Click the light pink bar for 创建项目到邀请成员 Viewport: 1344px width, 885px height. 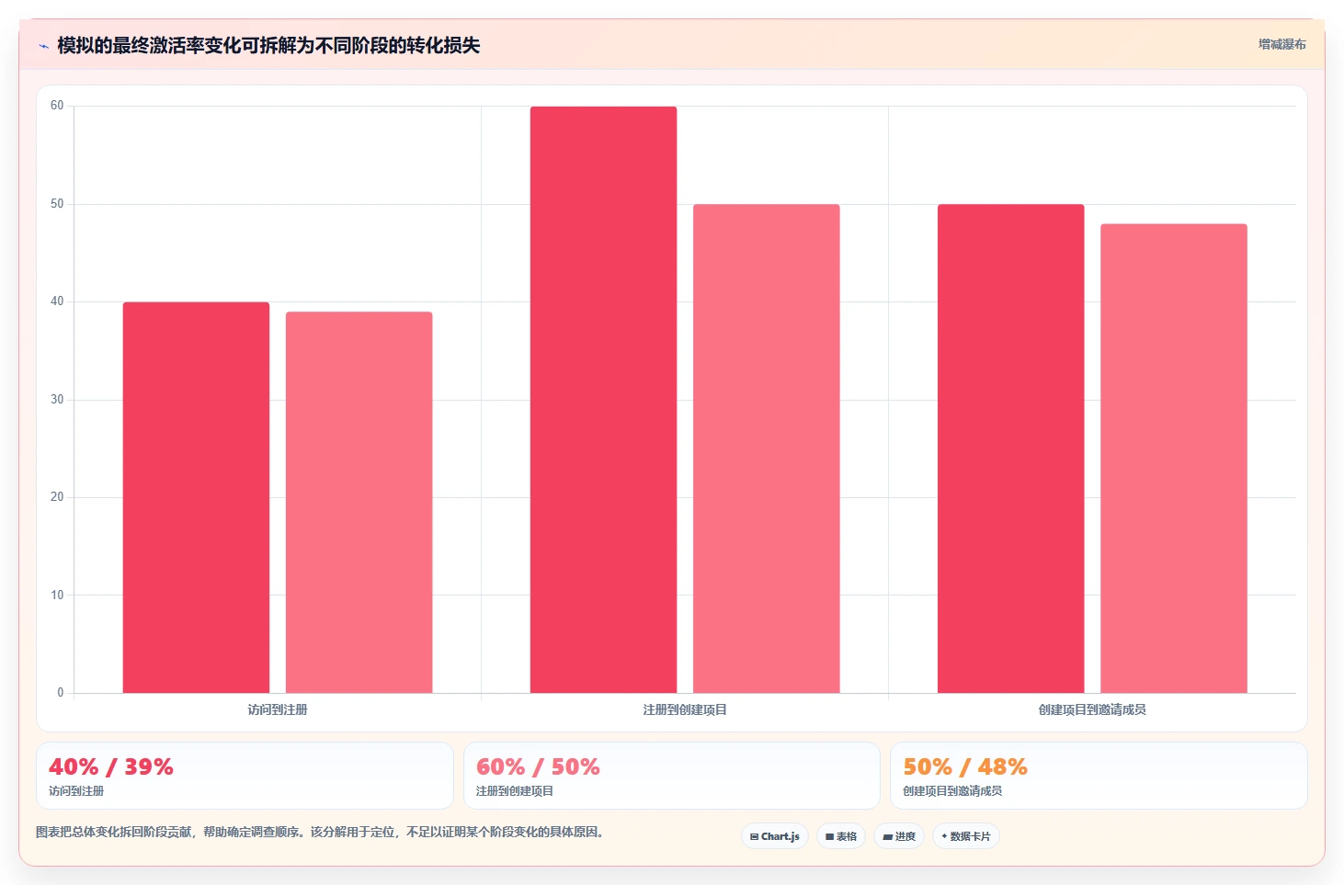[x=1174, y=459]
